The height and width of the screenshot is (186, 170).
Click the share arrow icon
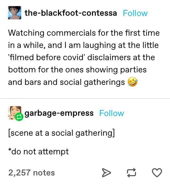coord(107,173)
